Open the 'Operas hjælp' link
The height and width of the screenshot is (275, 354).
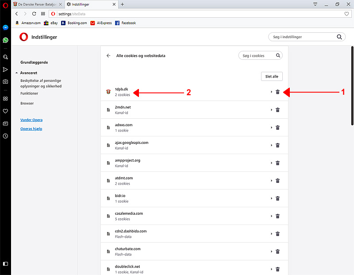coord(31,129)
